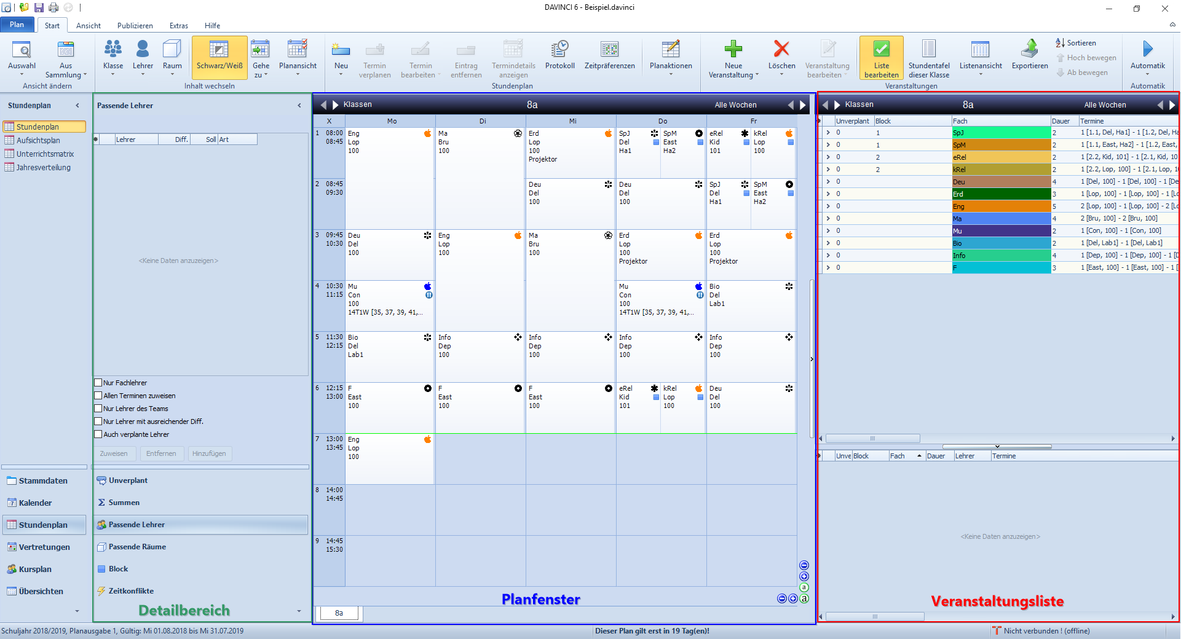The image size is (1181, 639).
Task: Open Aus Sammlung in ribbon
Action: pos(66,57)
